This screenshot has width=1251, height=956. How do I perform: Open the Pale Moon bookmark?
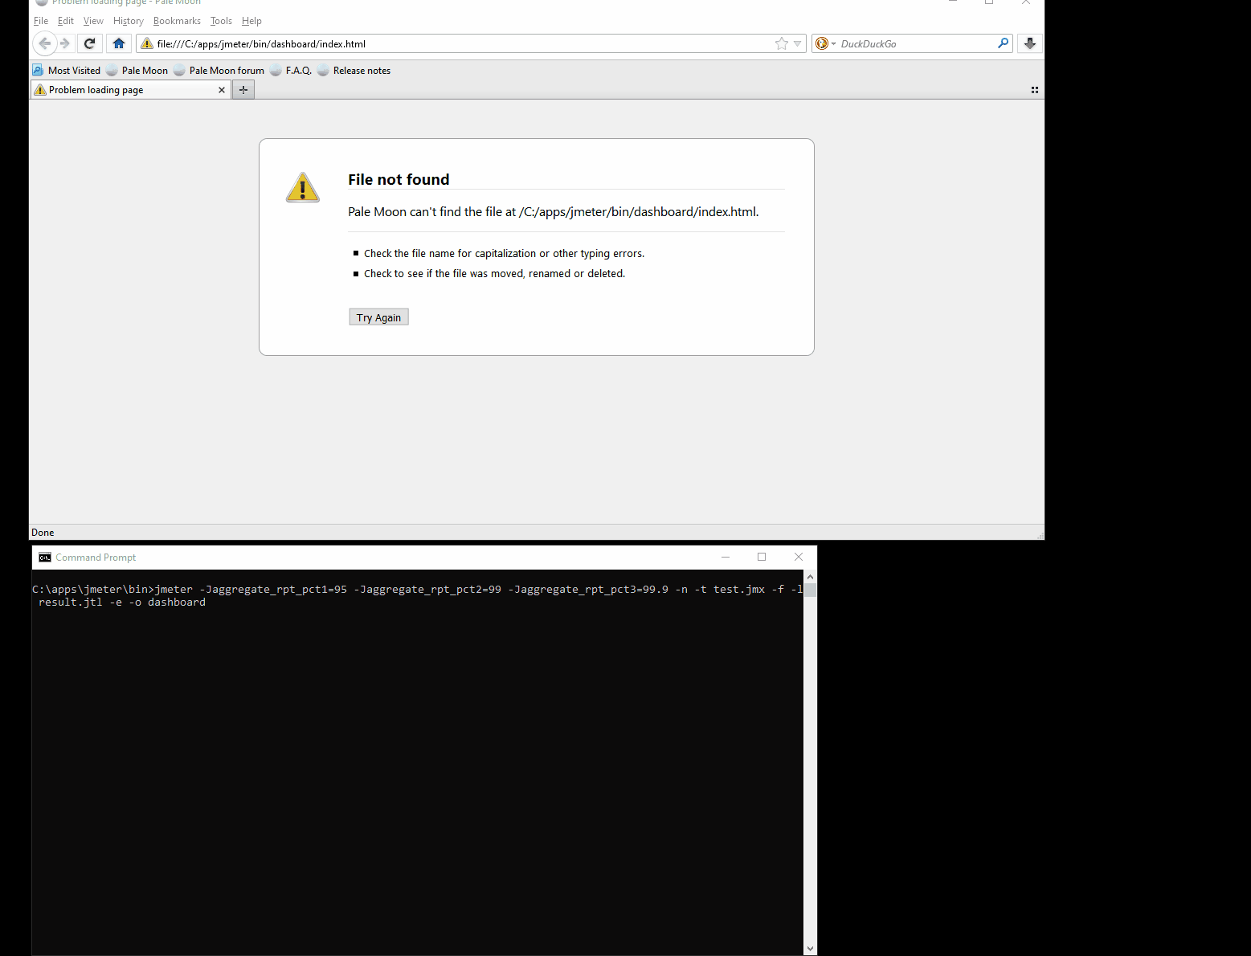pos(137,71)
